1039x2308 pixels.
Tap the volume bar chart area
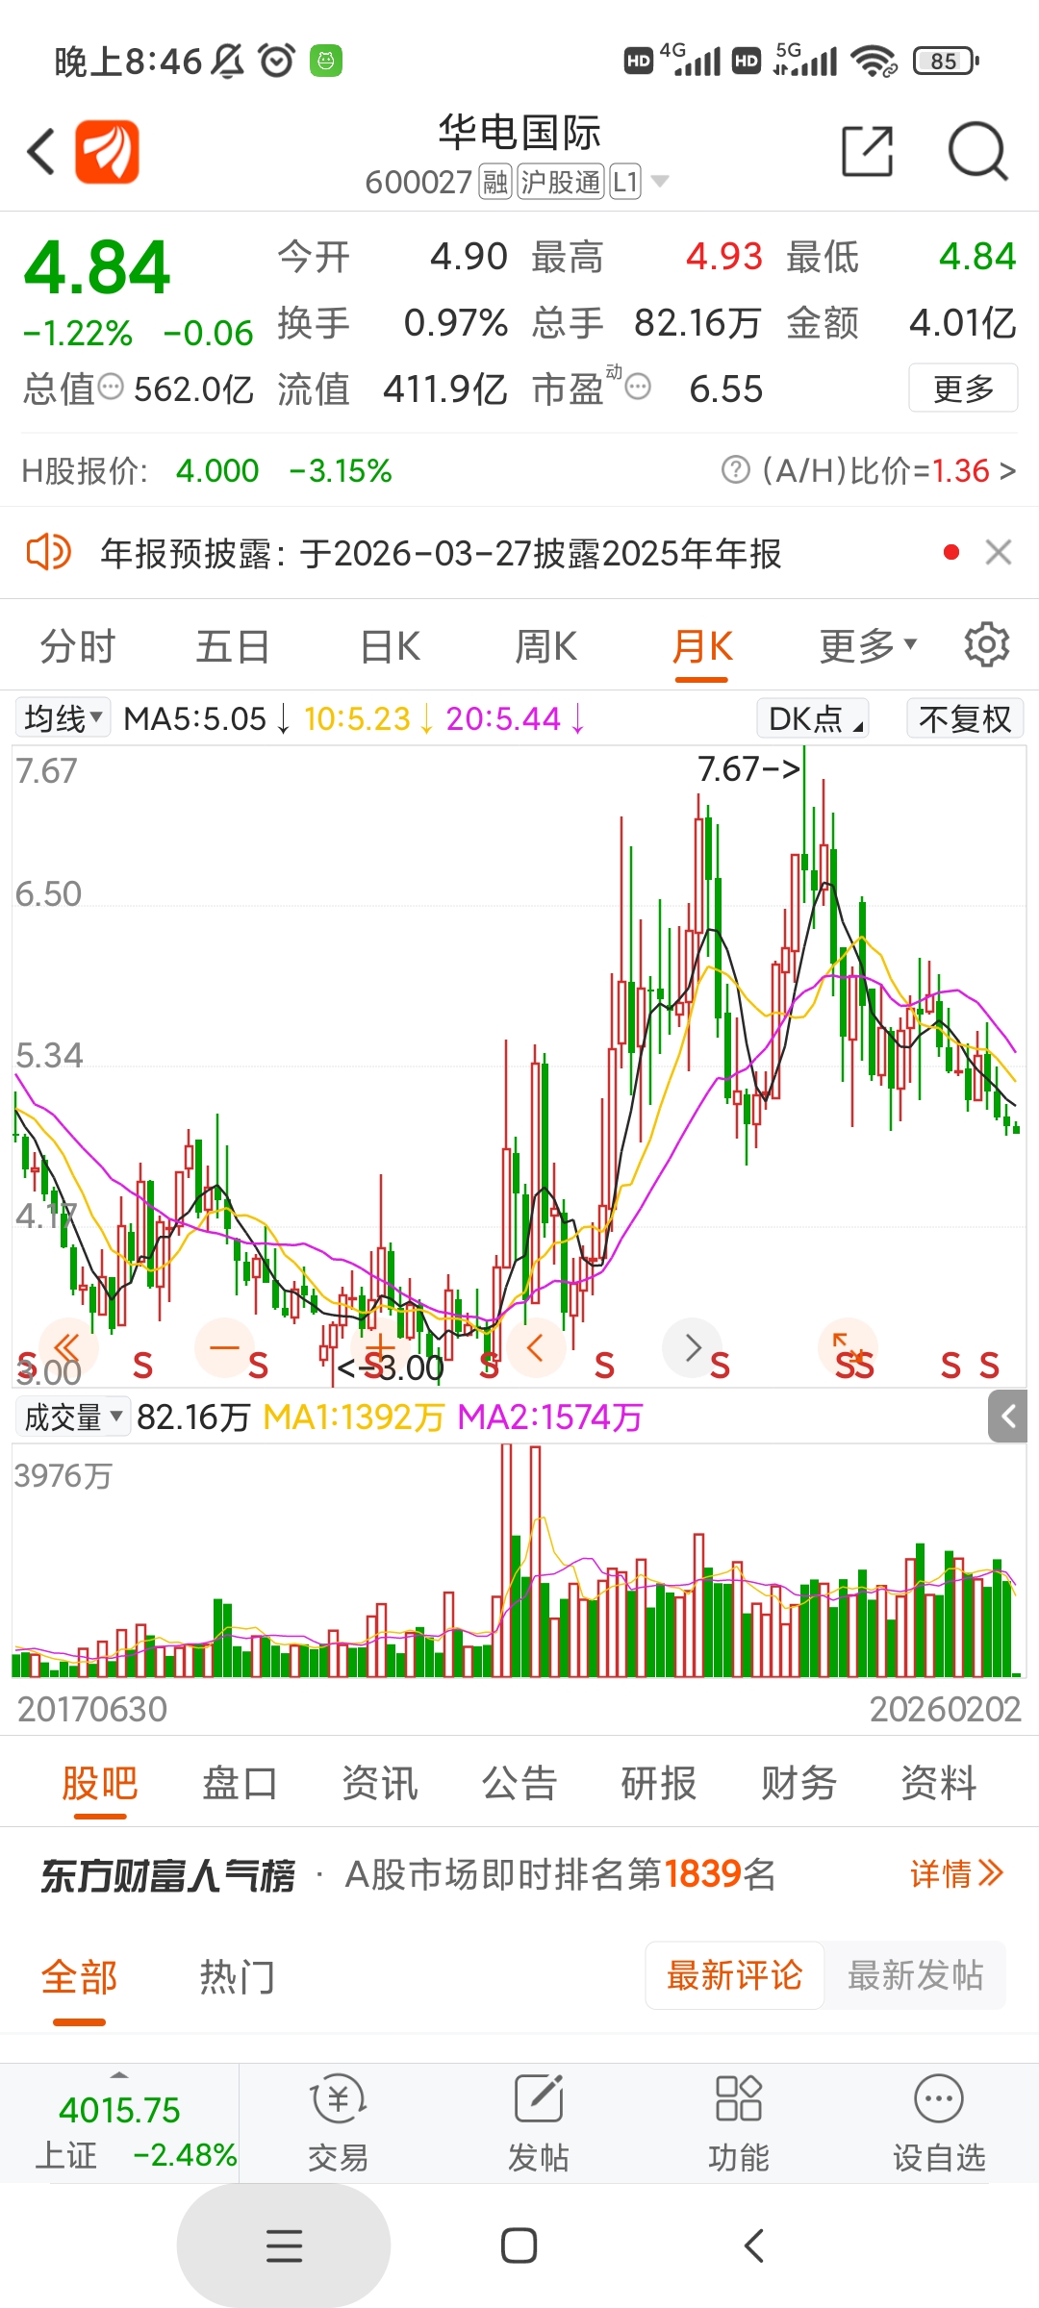point(519,1560)
